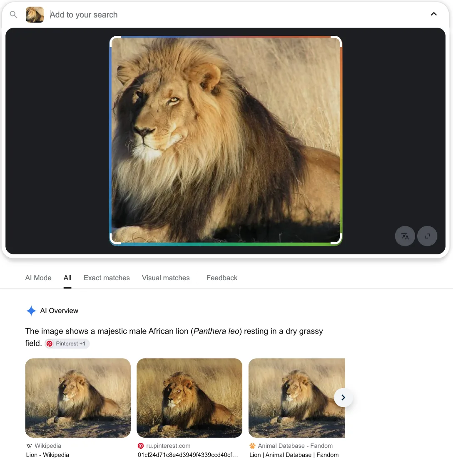
Task: Collapse the image panel with the up chevron
Action: (434, 14)
